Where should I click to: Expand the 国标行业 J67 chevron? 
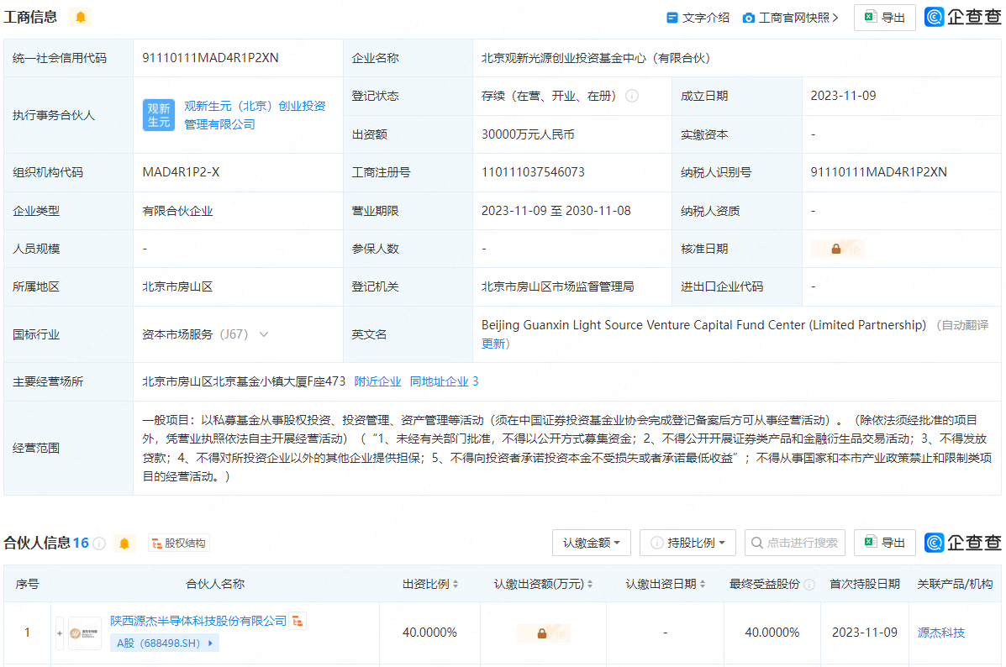pos(264,334)
